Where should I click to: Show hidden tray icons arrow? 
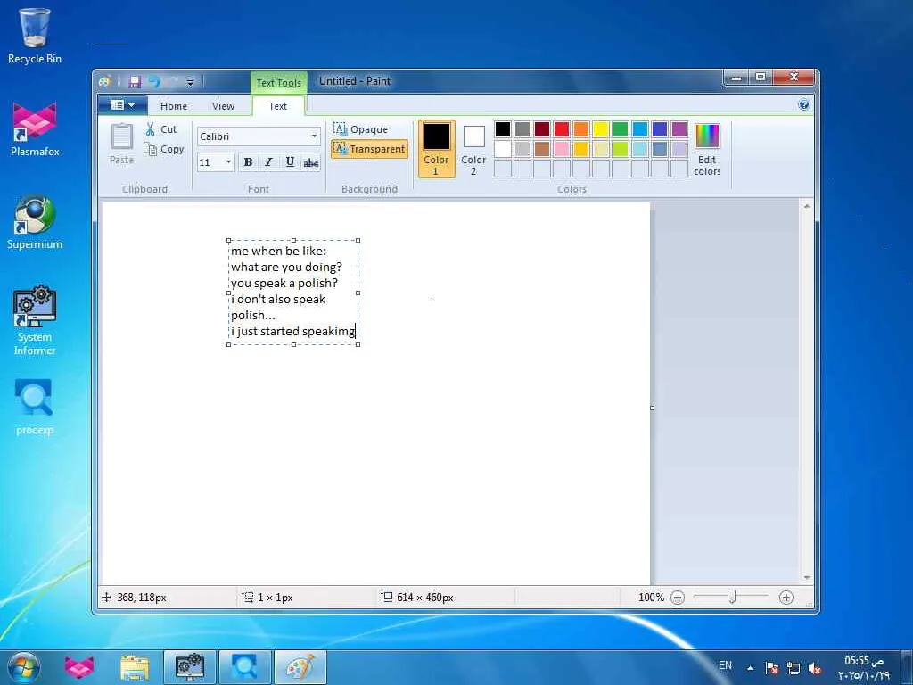click(x=750, y=668)
